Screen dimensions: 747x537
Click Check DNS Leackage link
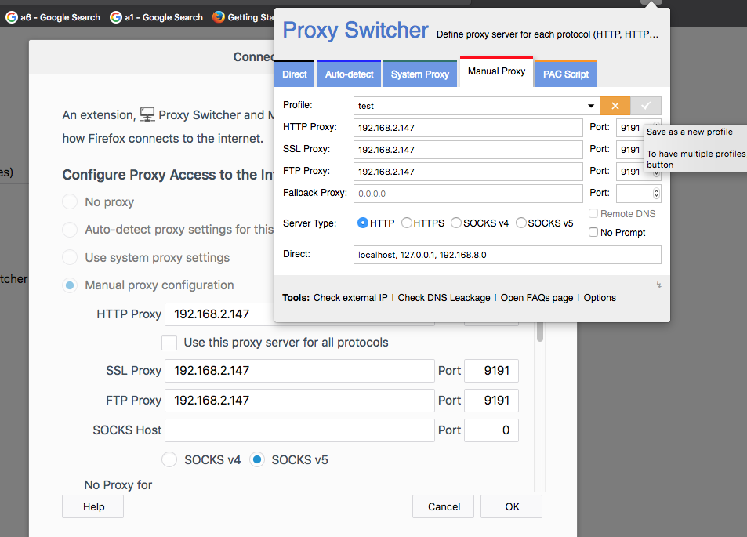[x=444, y=298]
